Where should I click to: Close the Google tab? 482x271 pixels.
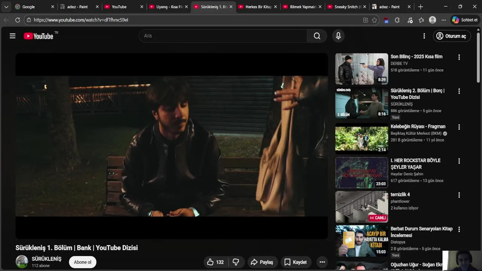coord(53,7)
